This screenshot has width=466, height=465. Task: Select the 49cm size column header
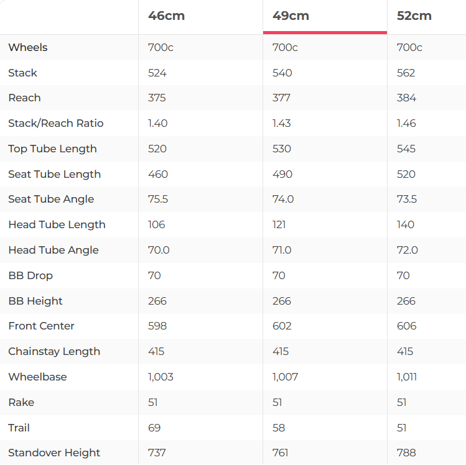pos(291,16)
